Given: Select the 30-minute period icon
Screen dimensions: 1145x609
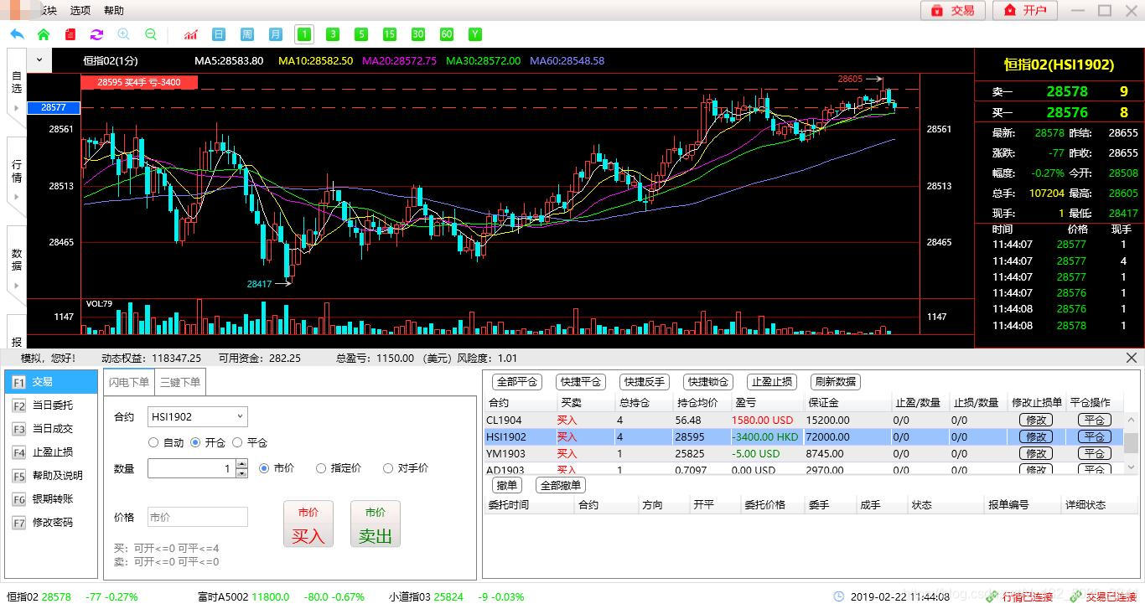Looking at the screenshot, I should point(418,34).
